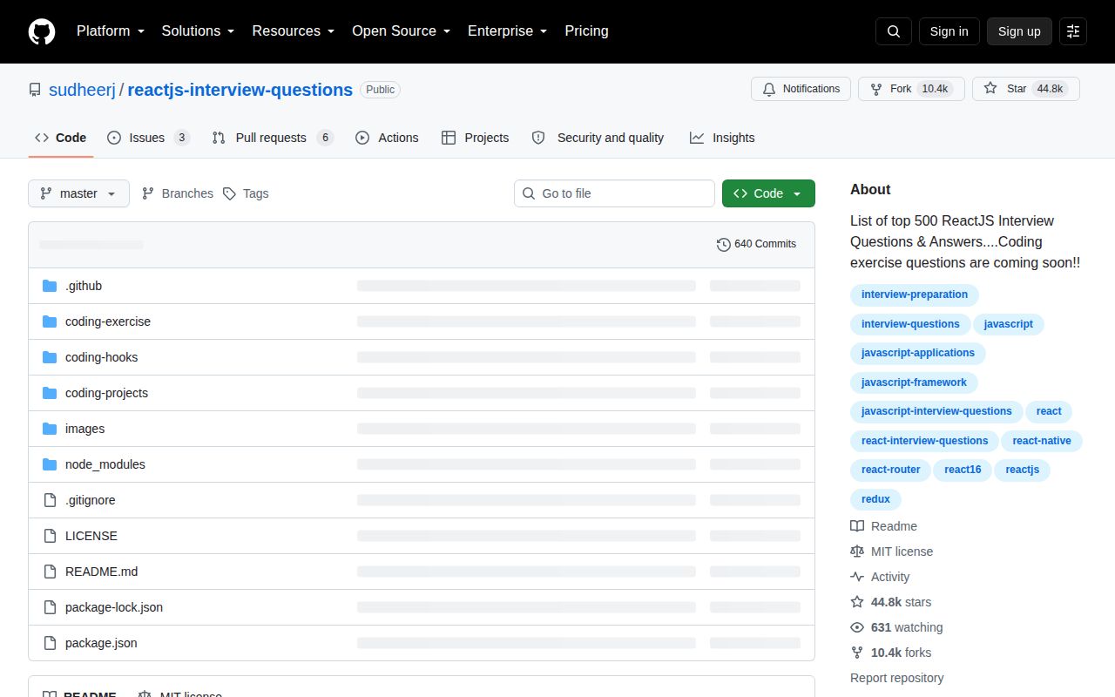Click the repository icon beside sudheerj
1115x697 pixels.
click(35, 90)
